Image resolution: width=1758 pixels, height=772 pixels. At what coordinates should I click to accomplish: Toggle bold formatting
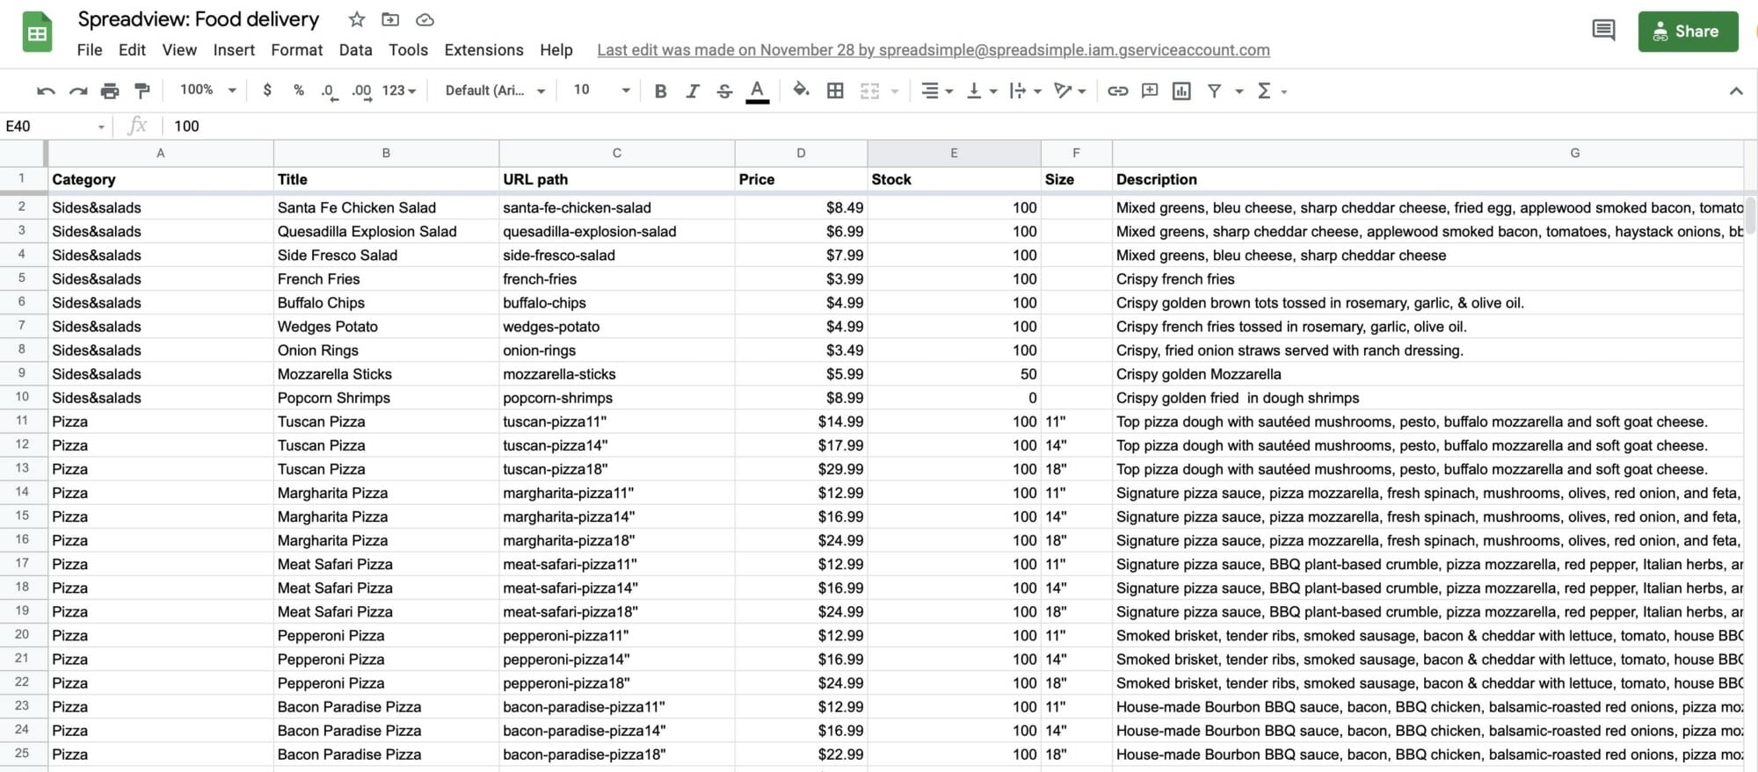click(x=660, y=90)
